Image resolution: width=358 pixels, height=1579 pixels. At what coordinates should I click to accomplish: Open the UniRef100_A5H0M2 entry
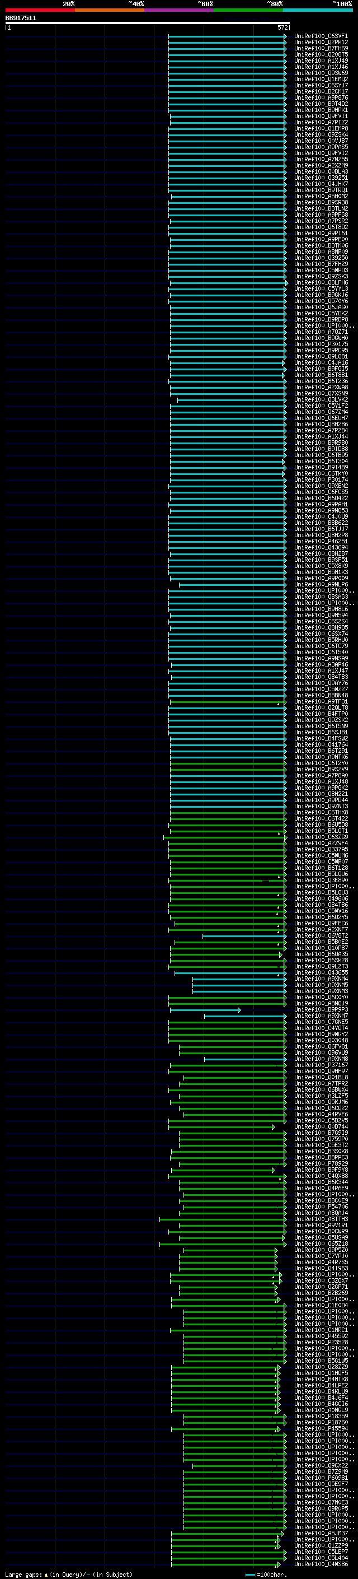(x=321, y=196)
